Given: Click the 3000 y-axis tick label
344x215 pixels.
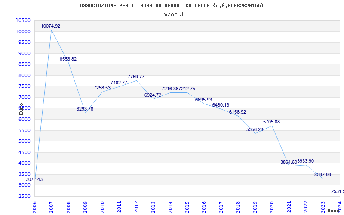Looking at the screenshot, I should (x=25, y=185).
